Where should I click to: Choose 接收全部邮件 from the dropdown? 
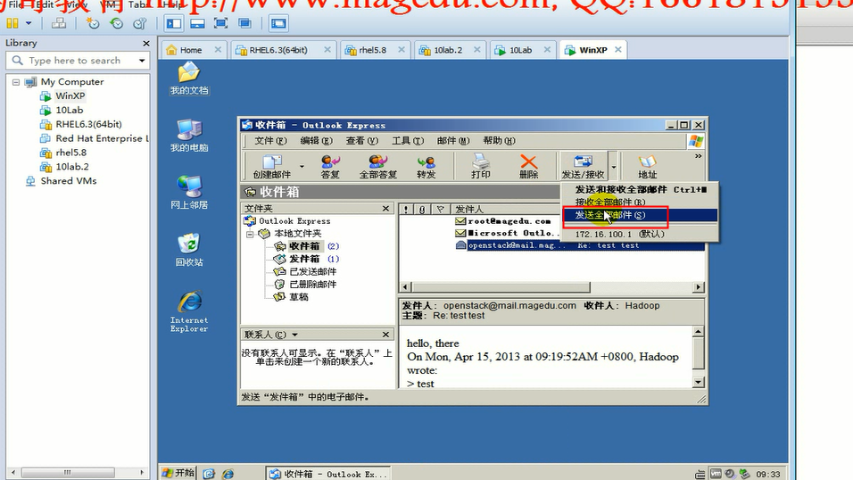point(640,202)
